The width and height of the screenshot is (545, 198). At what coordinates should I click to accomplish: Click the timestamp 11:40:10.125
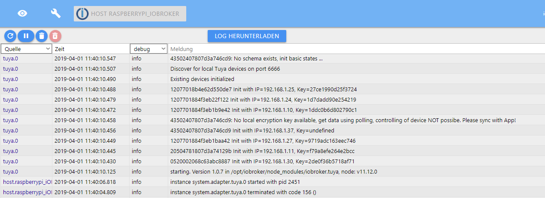click(85, 171)
